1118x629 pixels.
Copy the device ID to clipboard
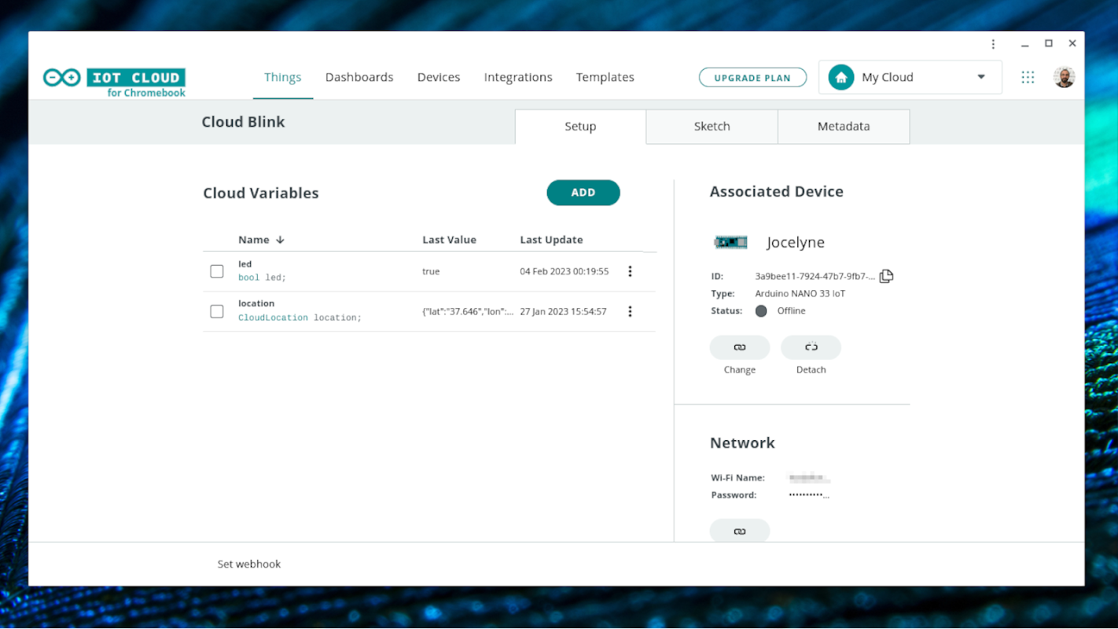tap(886, 276)
